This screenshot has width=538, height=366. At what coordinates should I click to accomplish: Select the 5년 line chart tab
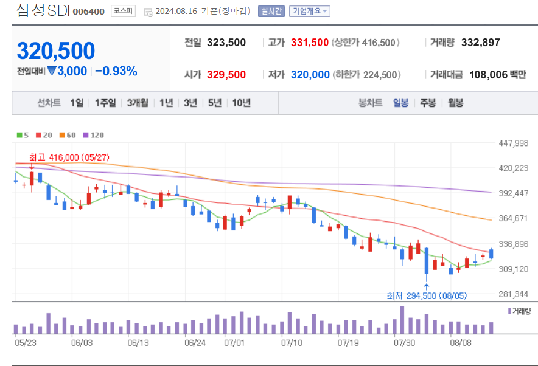215,103
